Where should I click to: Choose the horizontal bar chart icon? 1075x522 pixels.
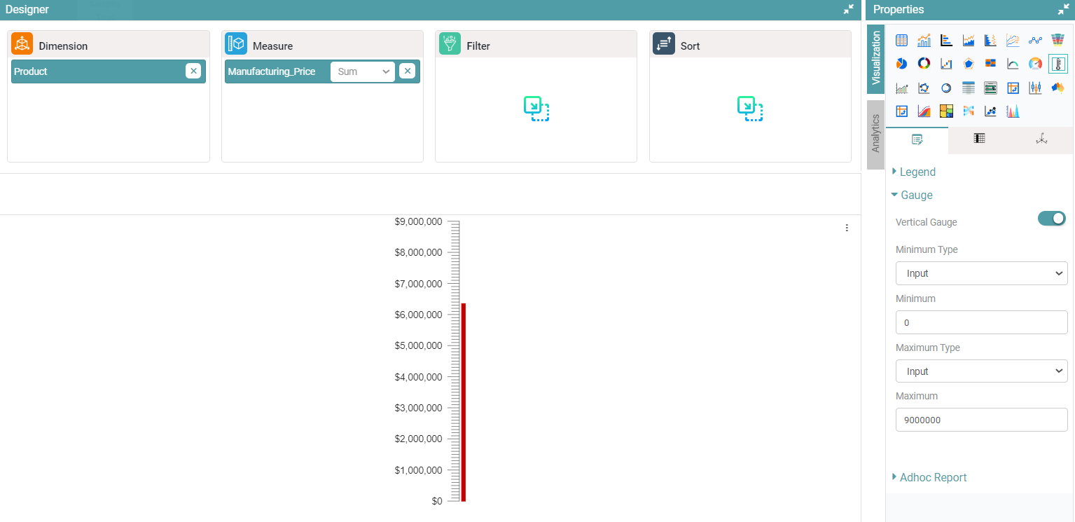[946, 41]
